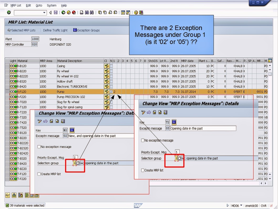The image size is (278, 209).
Task: Click the table scroll-up arrow at top right
Action: (x=270, y=66)
